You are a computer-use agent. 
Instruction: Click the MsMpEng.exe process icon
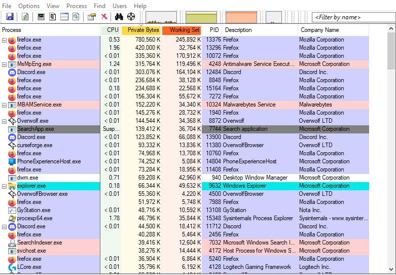tap(12, 64)
